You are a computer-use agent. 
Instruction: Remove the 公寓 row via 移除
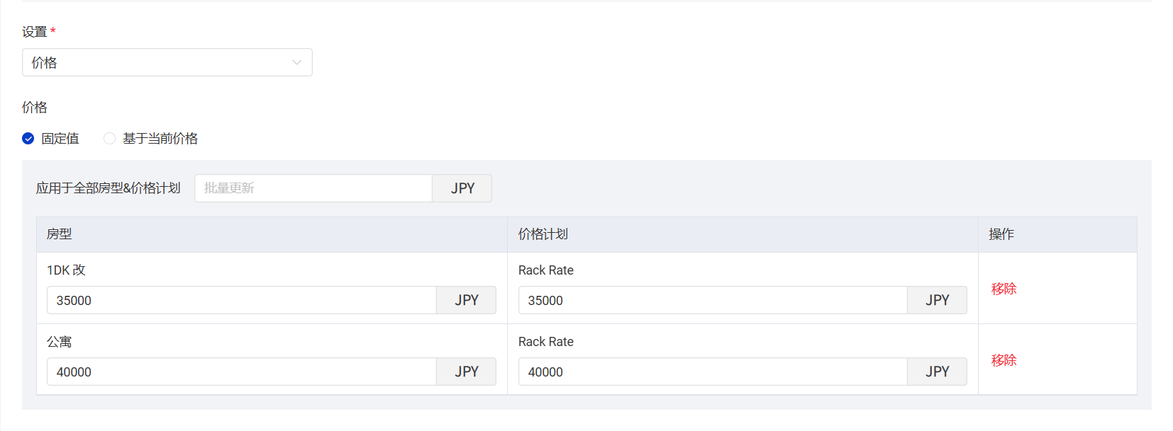[1004, 360]
